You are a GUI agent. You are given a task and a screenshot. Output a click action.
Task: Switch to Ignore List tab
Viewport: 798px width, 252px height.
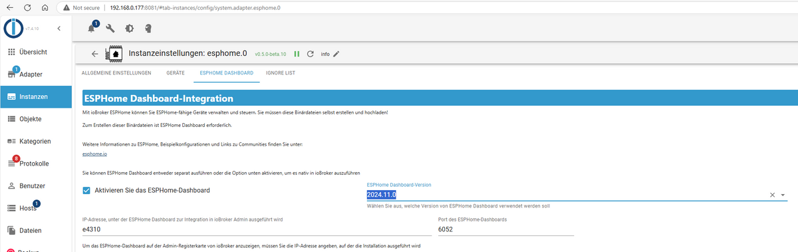click(280, 72)
